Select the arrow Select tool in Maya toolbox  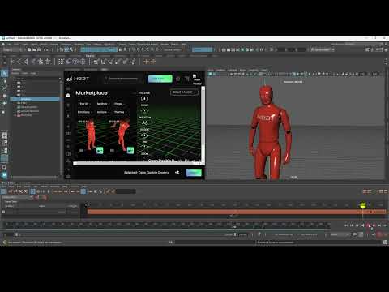pos(4,73)
